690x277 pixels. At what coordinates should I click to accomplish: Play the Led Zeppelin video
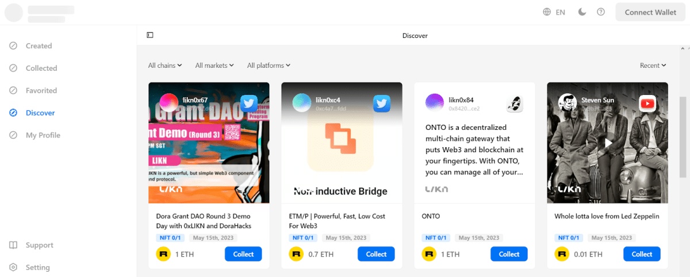607,143
